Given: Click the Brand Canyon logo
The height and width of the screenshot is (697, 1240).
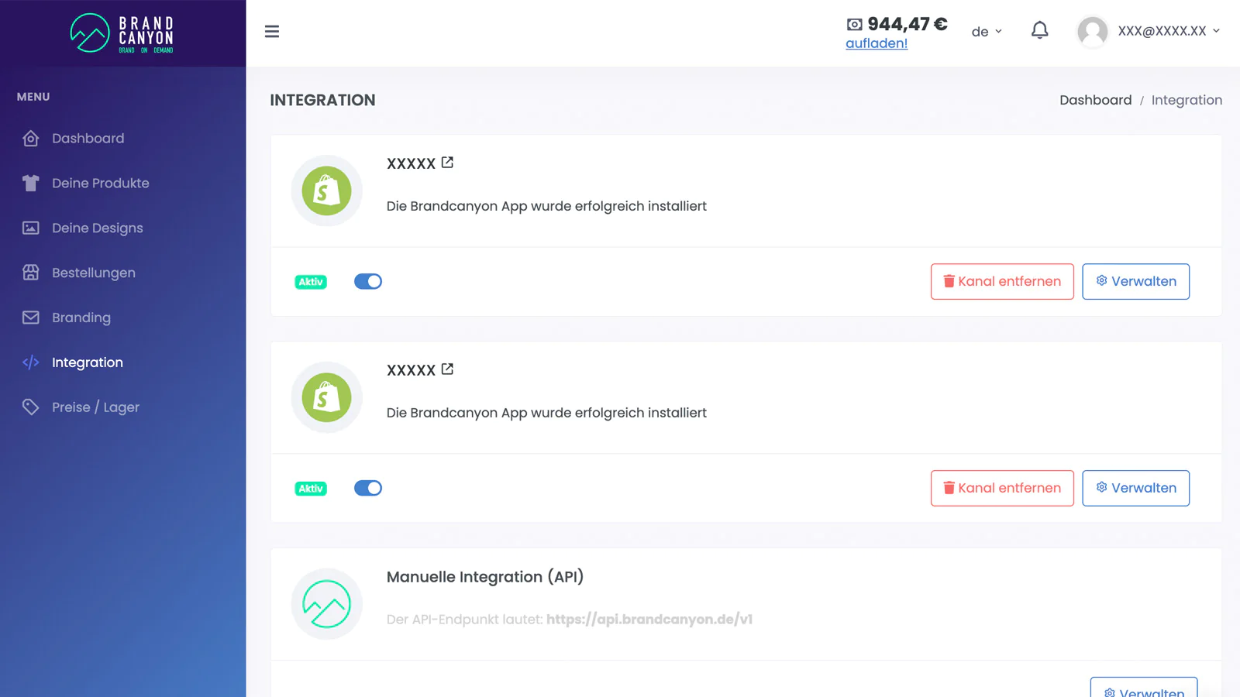Looking at the screenshot, I should 122,33.
